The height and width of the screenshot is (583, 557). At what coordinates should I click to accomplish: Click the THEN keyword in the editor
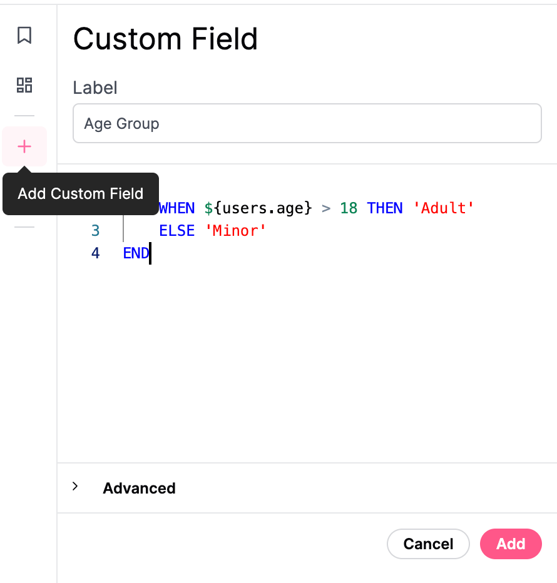pyautogui.click(x=385, y=208)
